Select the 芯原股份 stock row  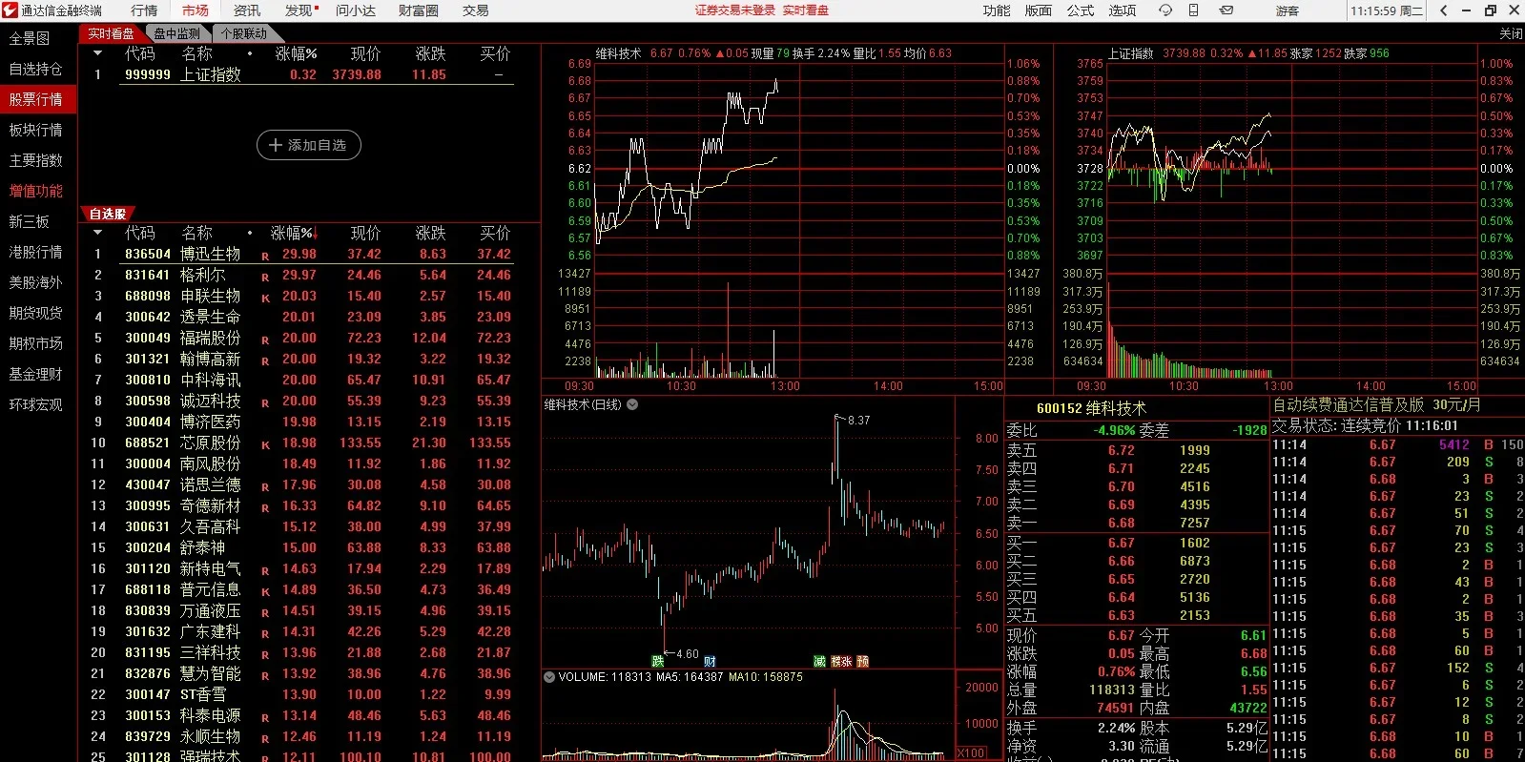(308, 443)
